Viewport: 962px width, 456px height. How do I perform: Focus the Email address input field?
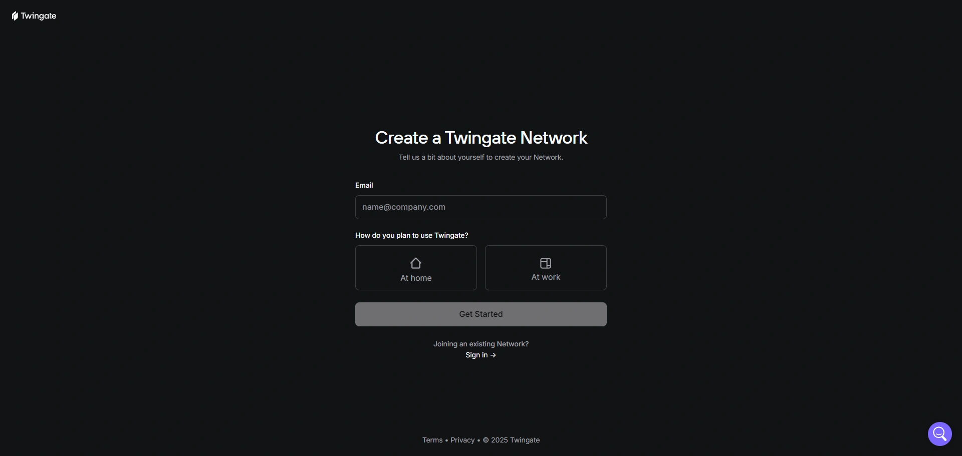[x=481, y=207]
